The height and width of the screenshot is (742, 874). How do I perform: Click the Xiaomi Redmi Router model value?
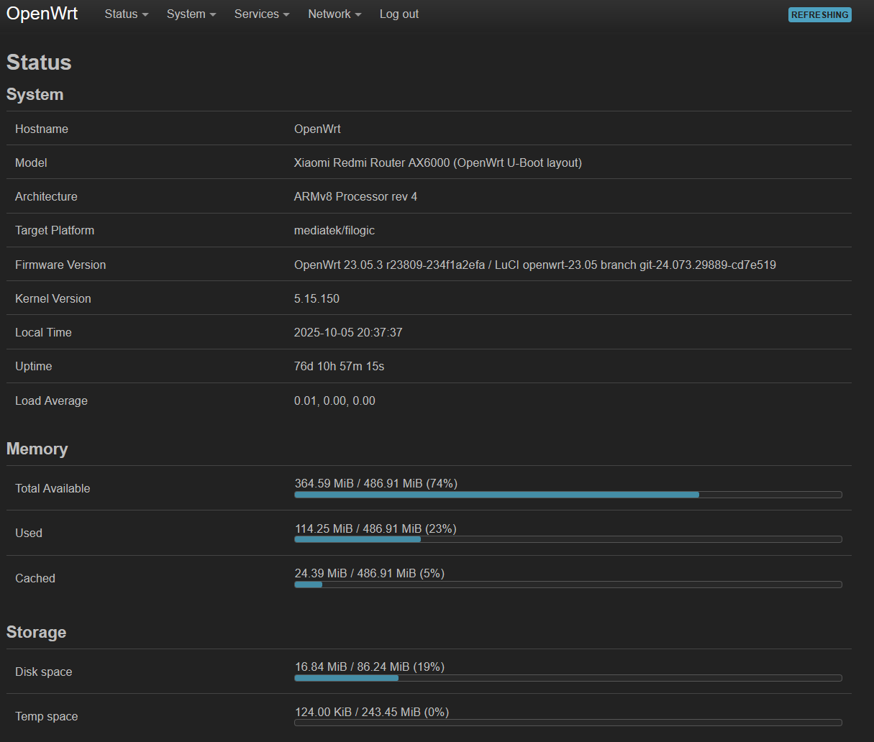[437, 162]
